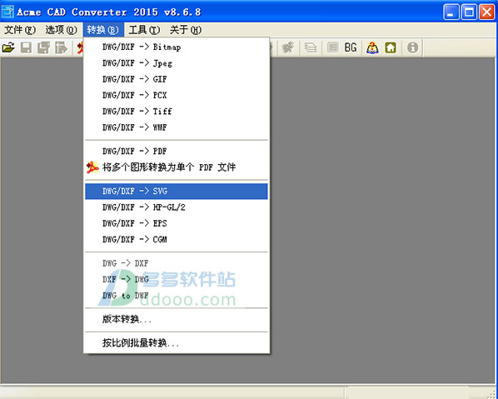
Task: Toggle background color with BG button
Action: coord(351,47)
